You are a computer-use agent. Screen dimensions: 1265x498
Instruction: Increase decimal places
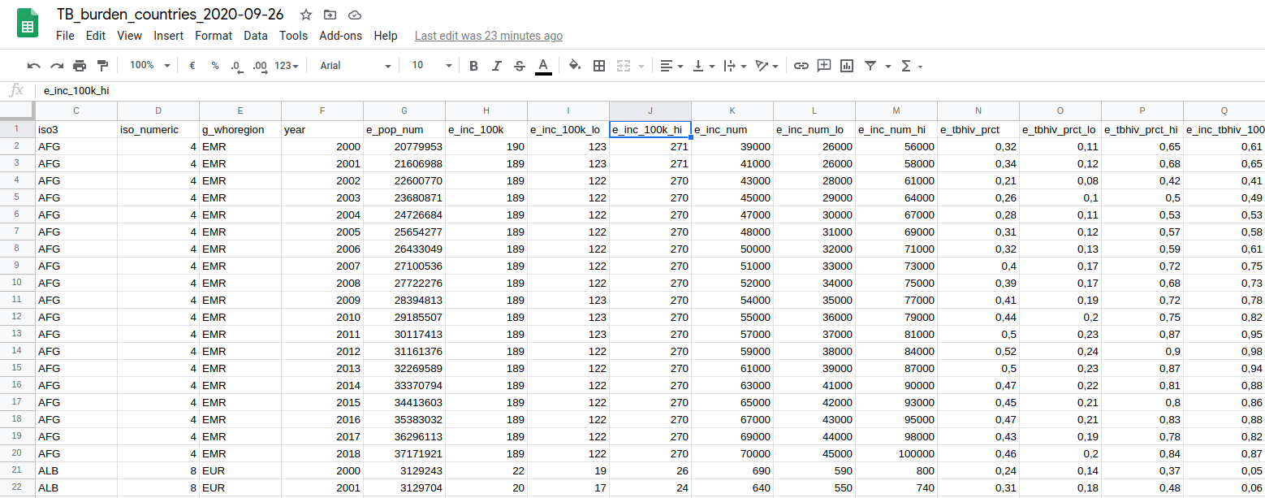click(x=260, y=66)
